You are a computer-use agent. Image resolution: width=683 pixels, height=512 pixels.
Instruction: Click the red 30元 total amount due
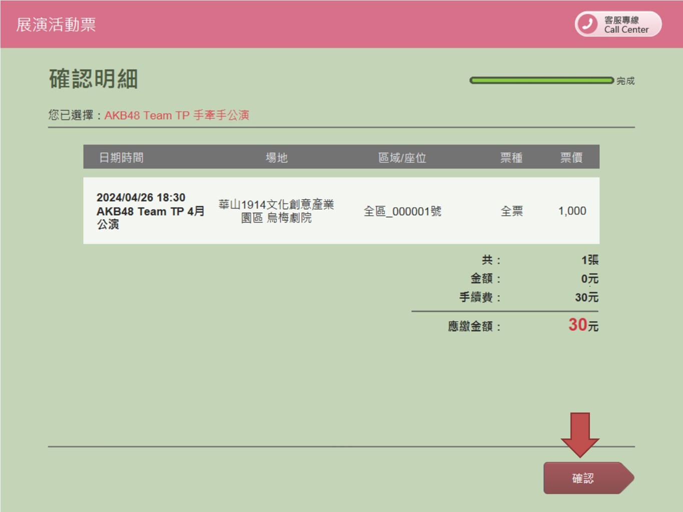[583, 325]
